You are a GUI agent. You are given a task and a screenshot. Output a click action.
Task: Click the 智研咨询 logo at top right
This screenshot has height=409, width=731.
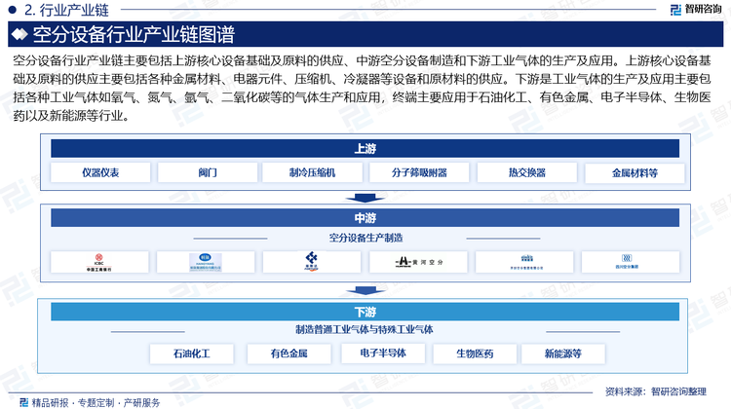[696, 10]
